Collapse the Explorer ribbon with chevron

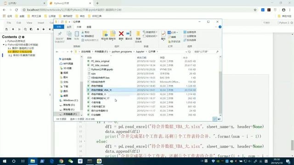click(216, 27)
